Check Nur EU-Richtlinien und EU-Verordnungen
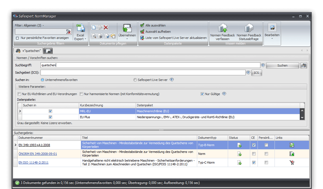 (19, 94)
